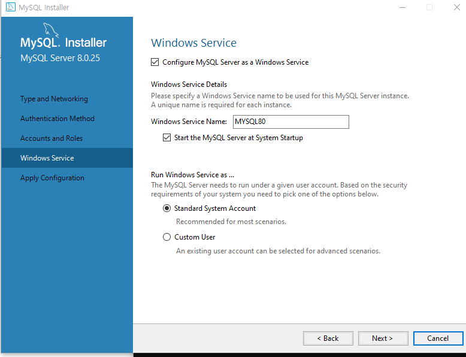Select the Windows Service sidebar step
This screenshot has width=466, height=357.
click(67, 158)
